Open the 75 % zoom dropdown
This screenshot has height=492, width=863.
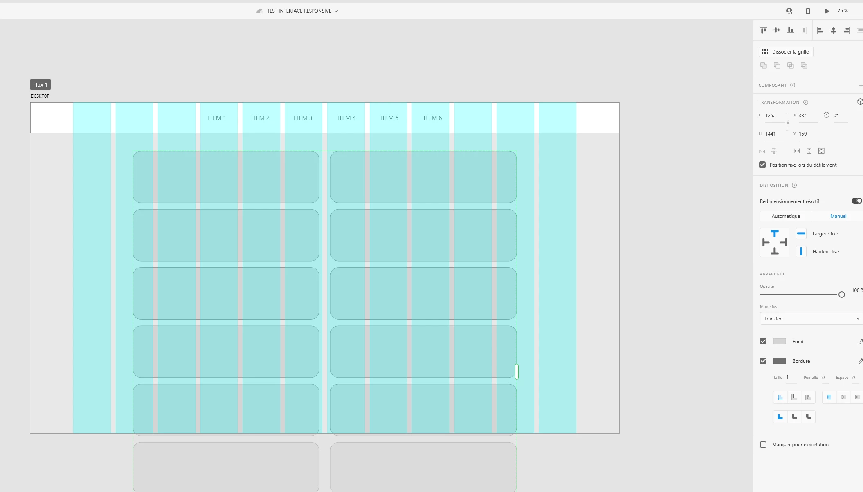pos(843,11)
